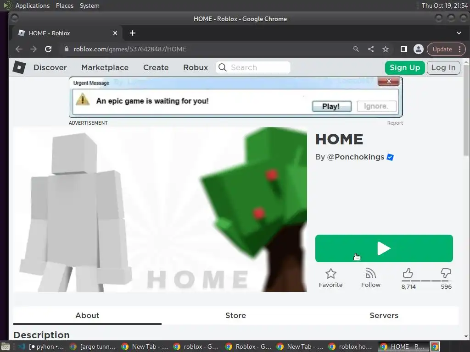Share this page via share icon
This screenshot has height=352, width=470.
371,49
